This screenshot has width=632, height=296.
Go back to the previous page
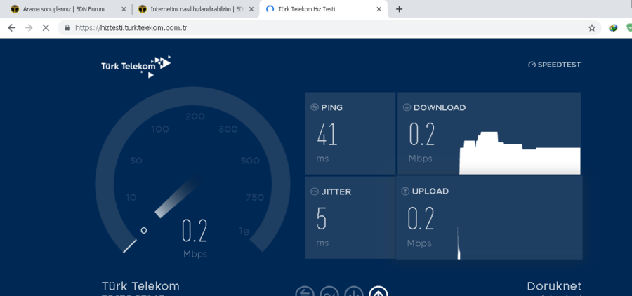point(12,28)
